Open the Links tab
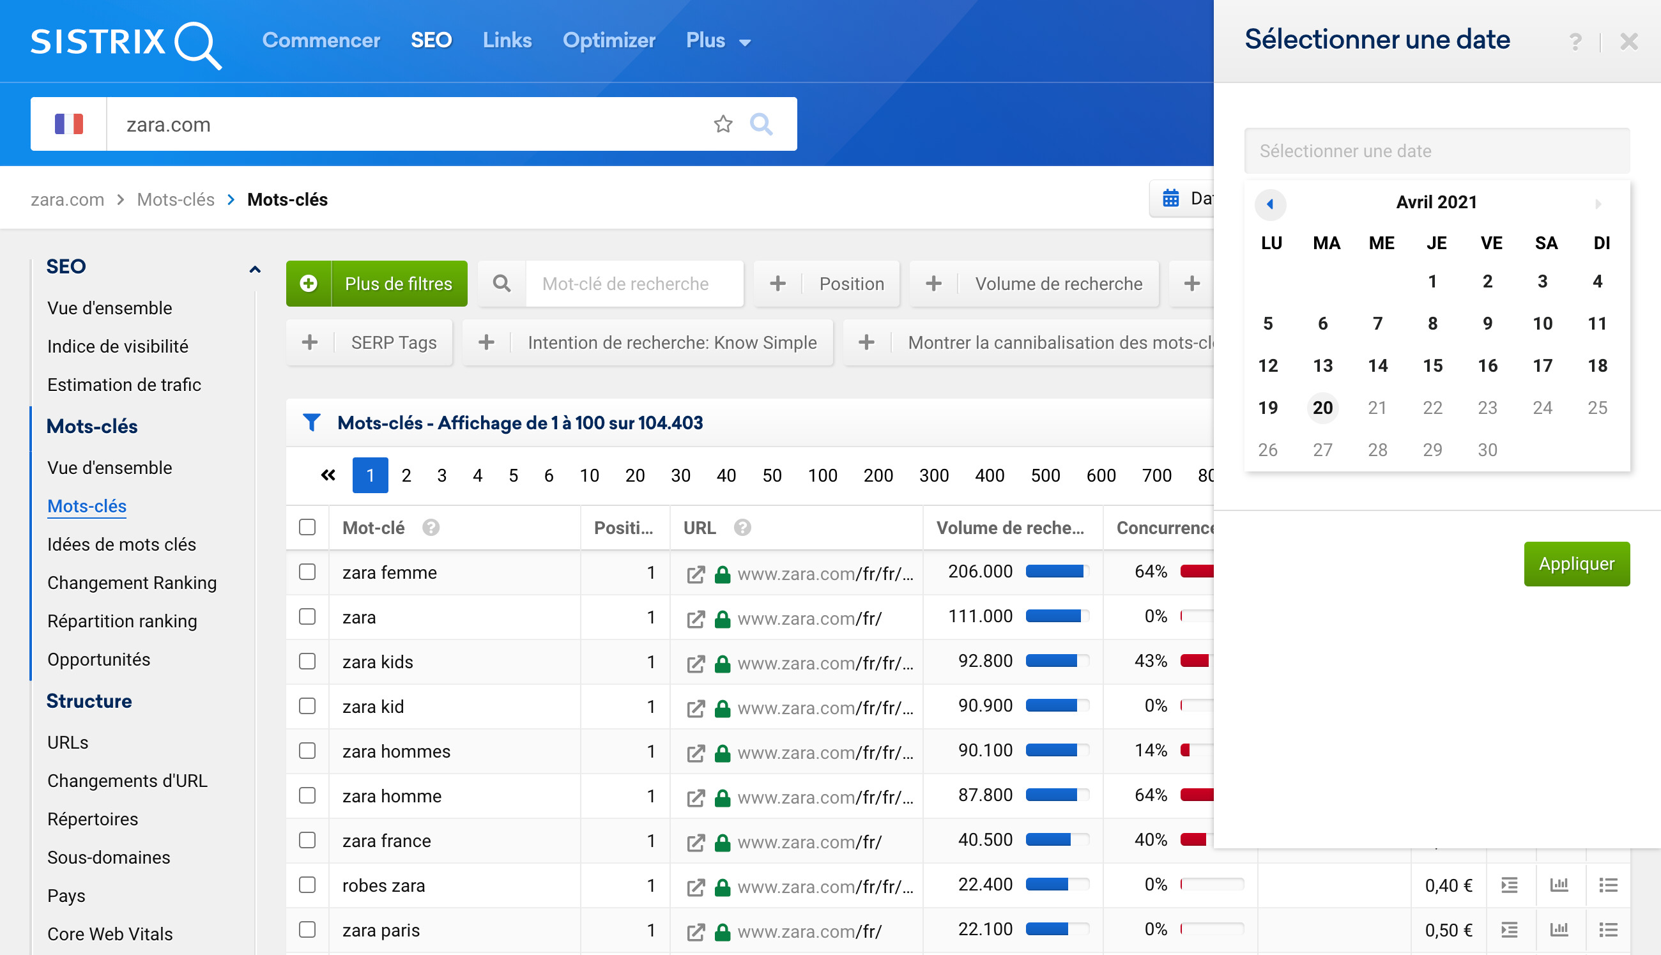Screen dimensions: 1661x955 pyautogui.click(x=507, y=41)
